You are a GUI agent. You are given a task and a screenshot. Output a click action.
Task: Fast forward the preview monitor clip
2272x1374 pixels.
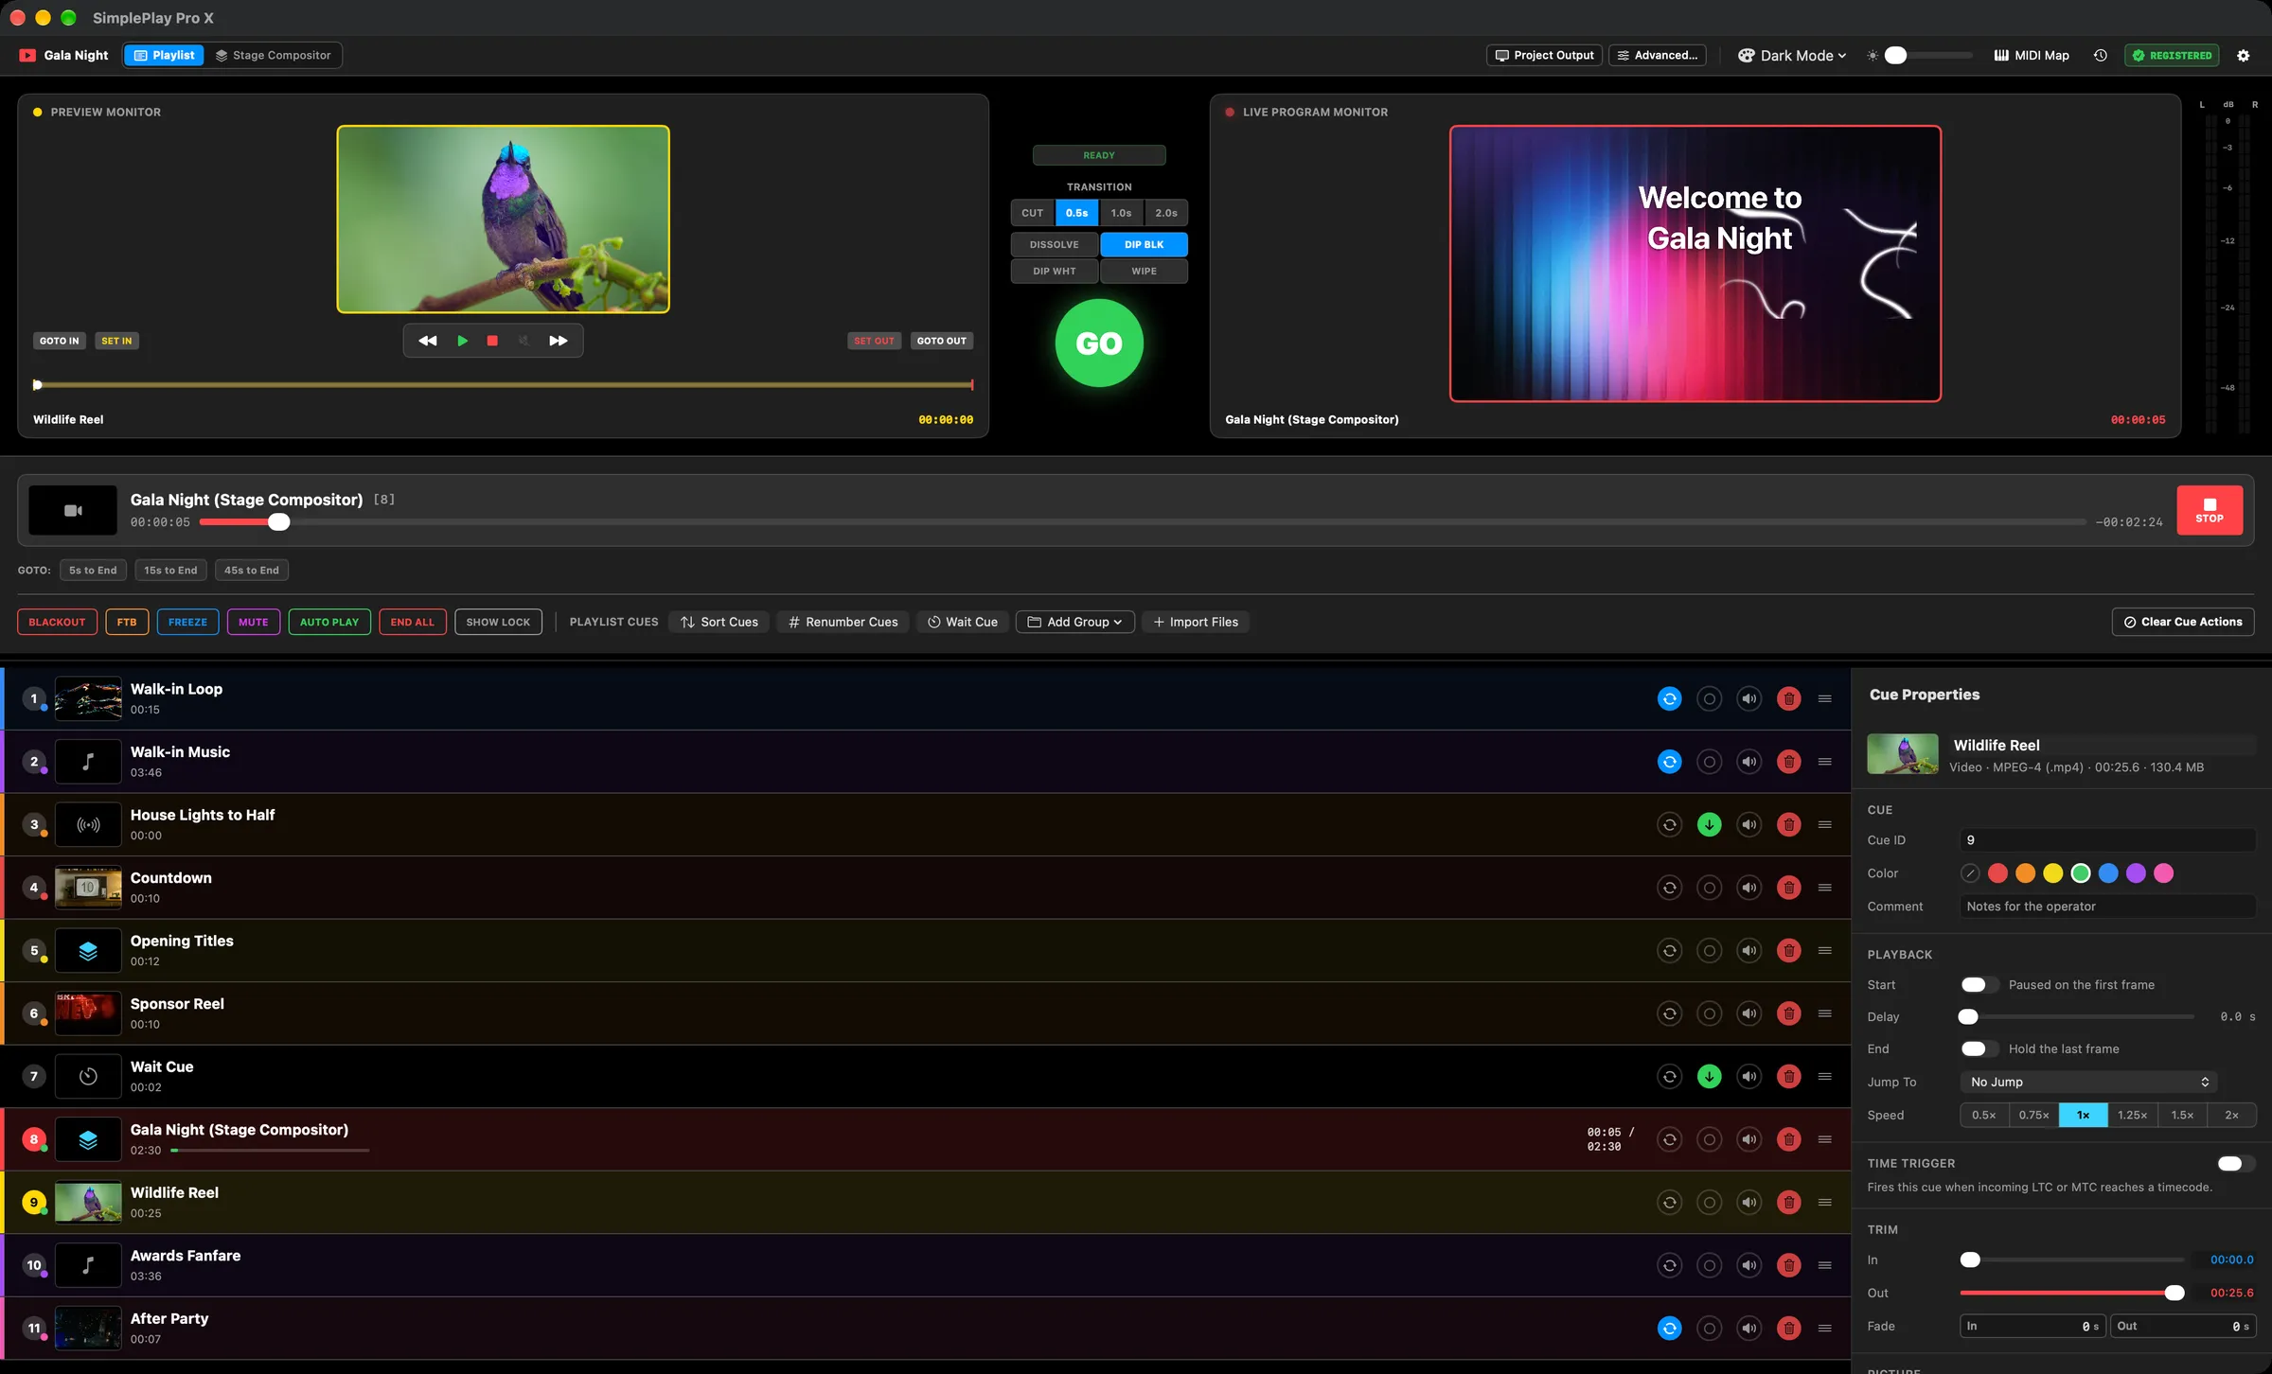pos(559,341)
